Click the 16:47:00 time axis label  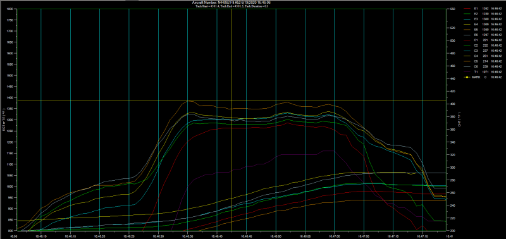(x=335, y=236)
